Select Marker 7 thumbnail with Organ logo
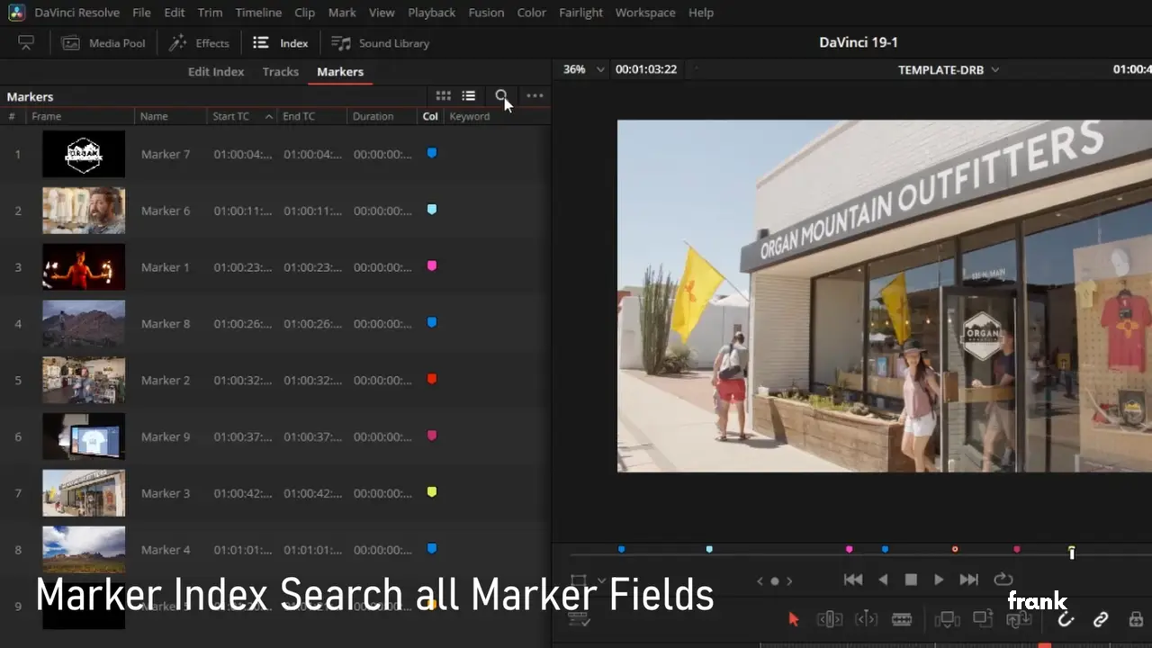The width and height of the screenshot is (1152, 648). pos(84,154)
